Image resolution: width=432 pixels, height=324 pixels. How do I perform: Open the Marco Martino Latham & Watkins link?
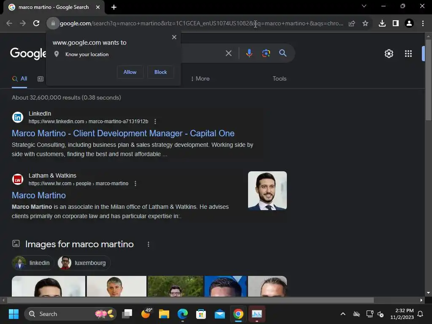(x=39, y=195)
